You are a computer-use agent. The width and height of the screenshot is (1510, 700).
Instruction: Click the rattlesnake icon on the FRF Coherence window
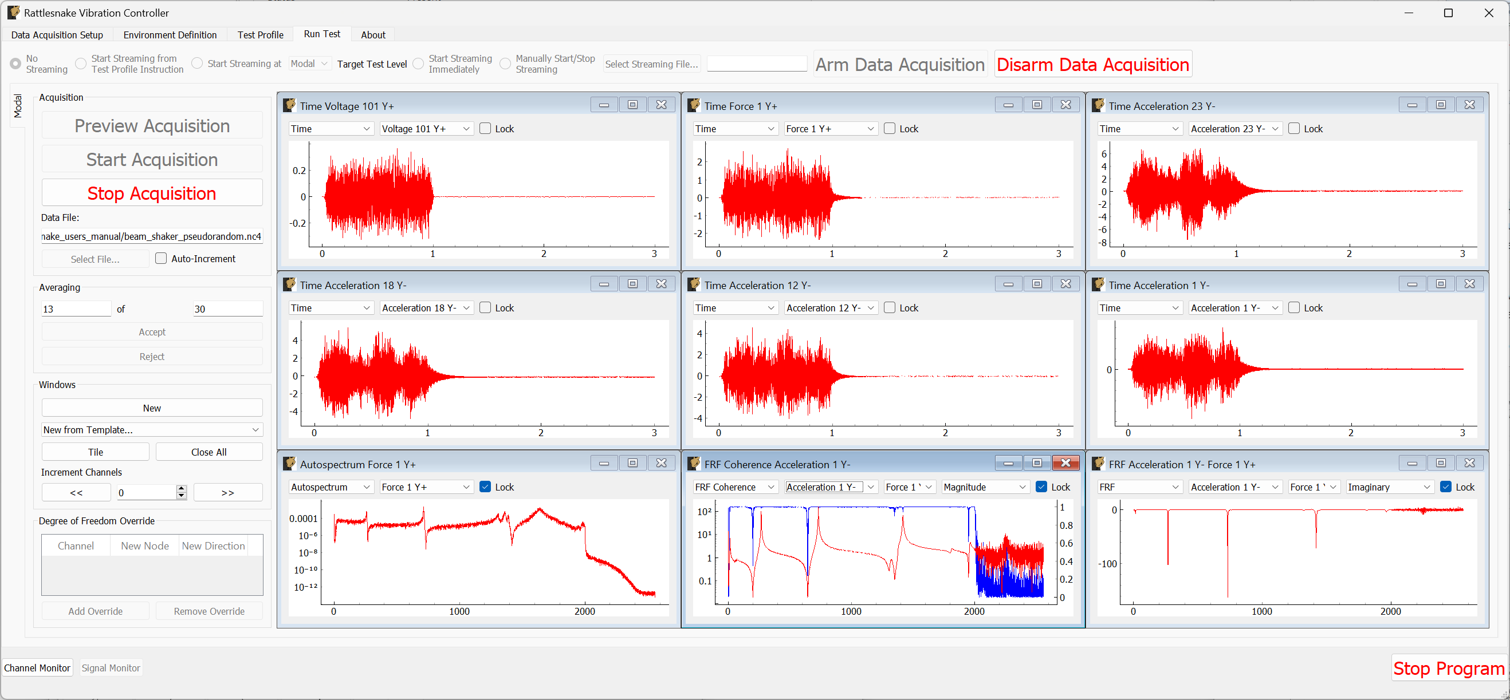(x=694, y=463)
